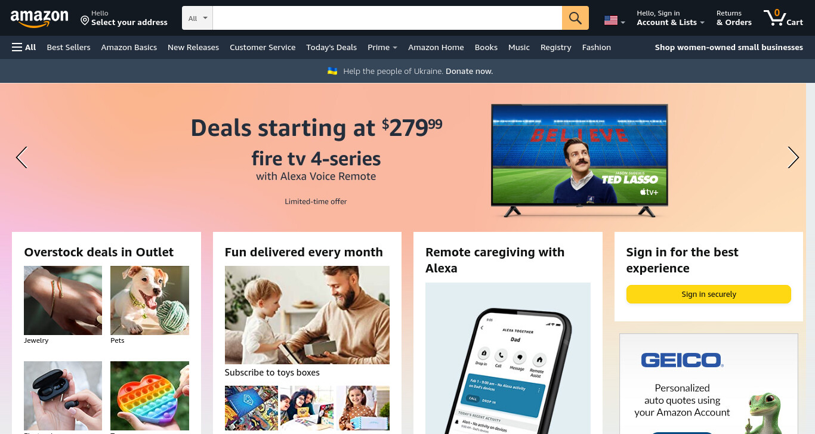Viewport: 815px width, 434px height.
Task: Click Shop women-owned small businesses link
Action: tap(728, 47)
